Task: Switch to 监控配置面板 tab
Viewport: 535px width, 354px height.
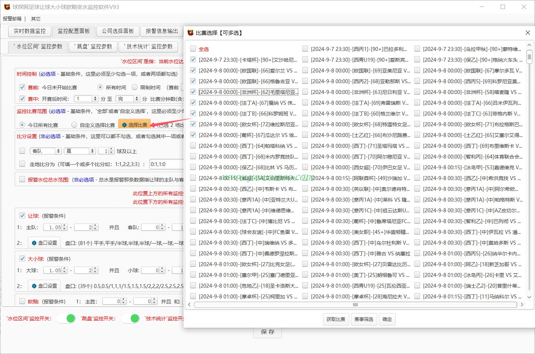Action: coord(74,31)
